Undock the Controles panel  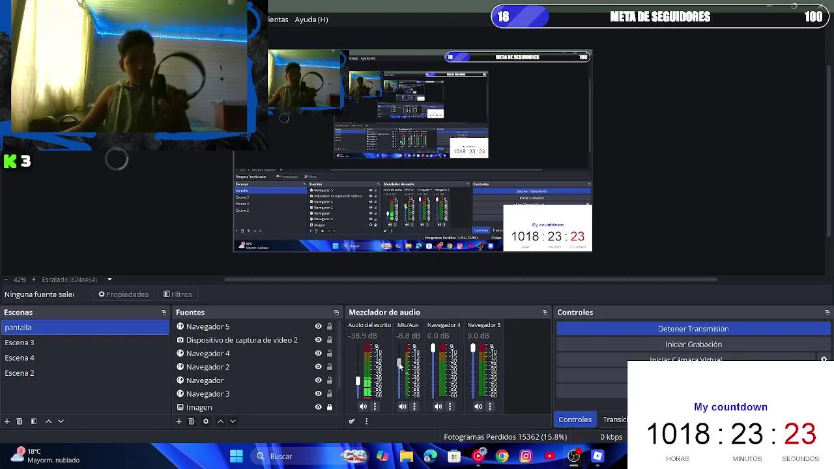[x=827, y=313]
